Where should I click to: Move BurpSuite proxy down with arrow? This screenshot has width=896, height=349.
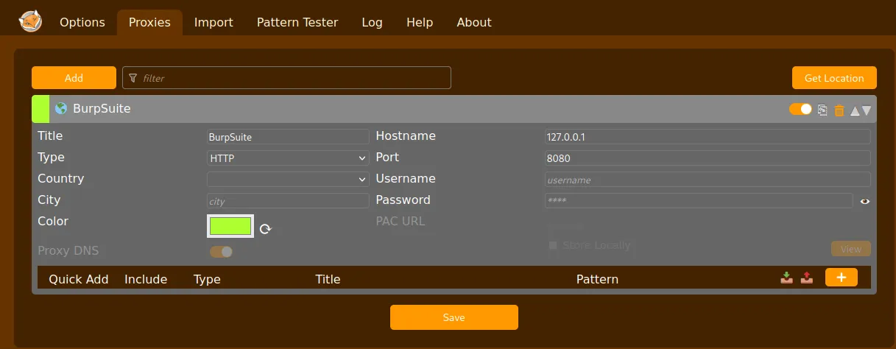pos(867,110)
